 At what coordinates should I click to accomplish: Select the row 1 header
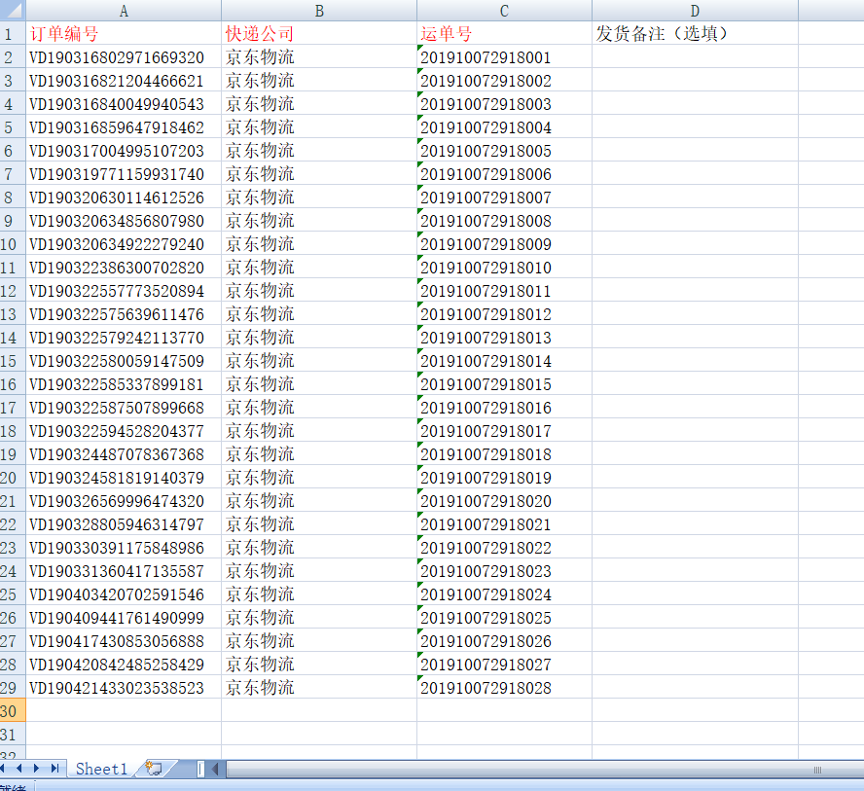tap(12, 34)
